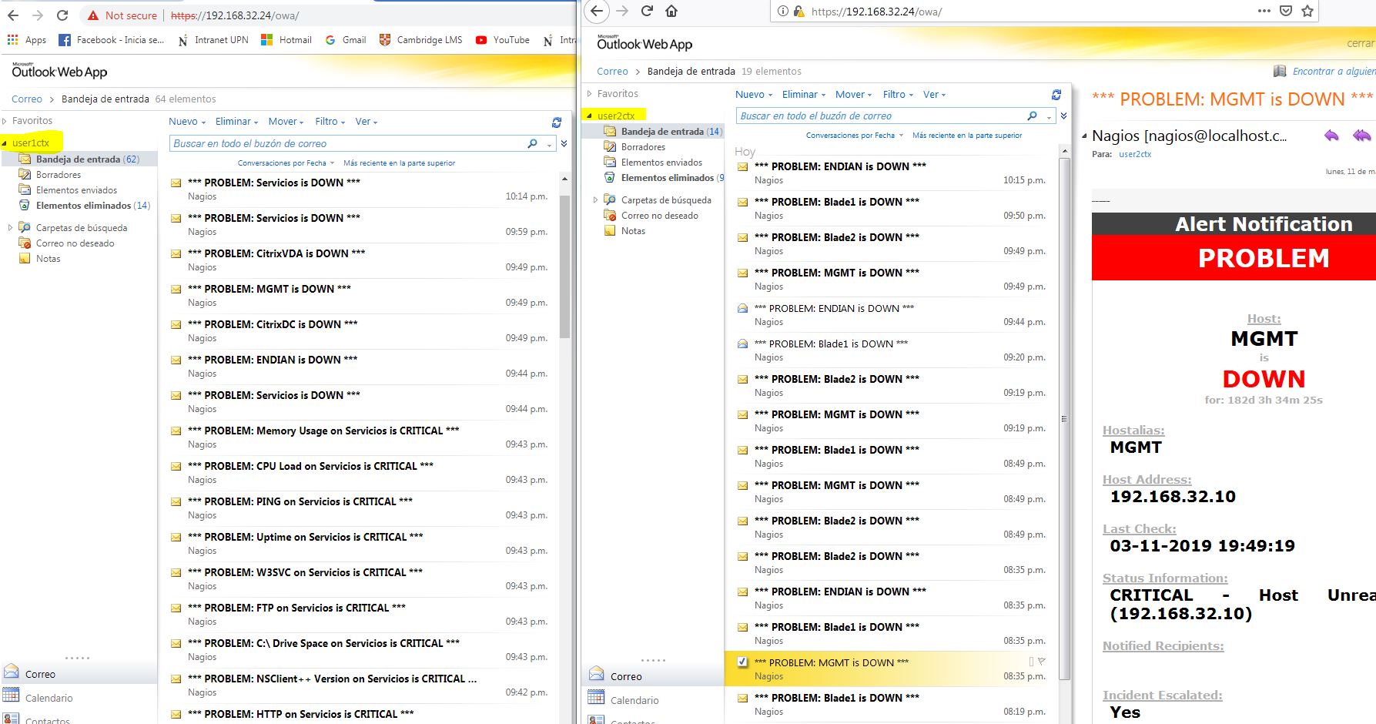Reply to the Nagios message
The height and width of the screenshot is (724, 1376).
1331,136
